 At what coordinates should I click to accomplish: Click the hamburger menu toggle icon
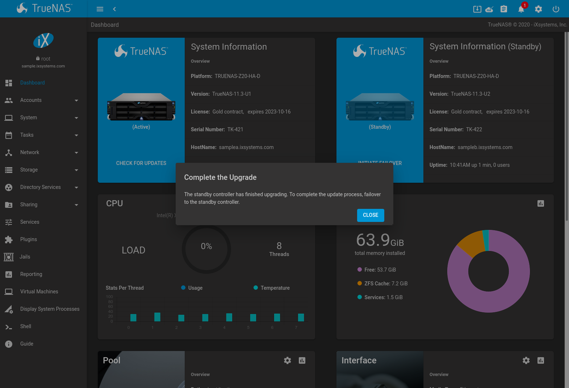[100, 9]
